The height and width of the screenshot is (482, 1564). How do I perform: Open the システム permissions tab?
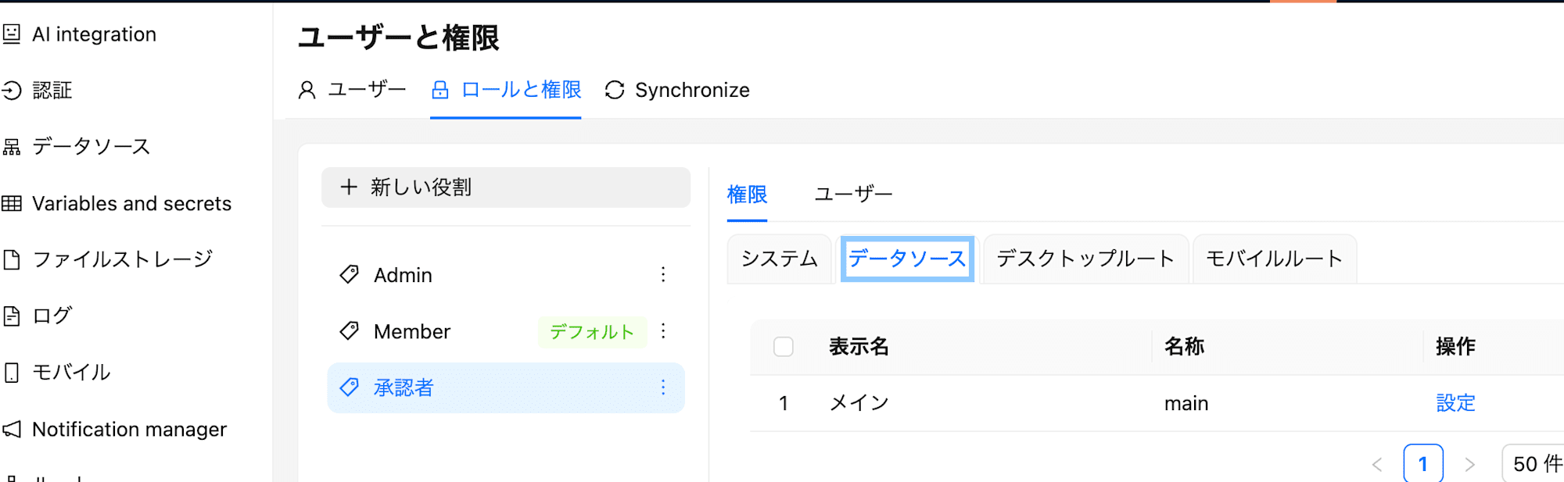(779, 259)
